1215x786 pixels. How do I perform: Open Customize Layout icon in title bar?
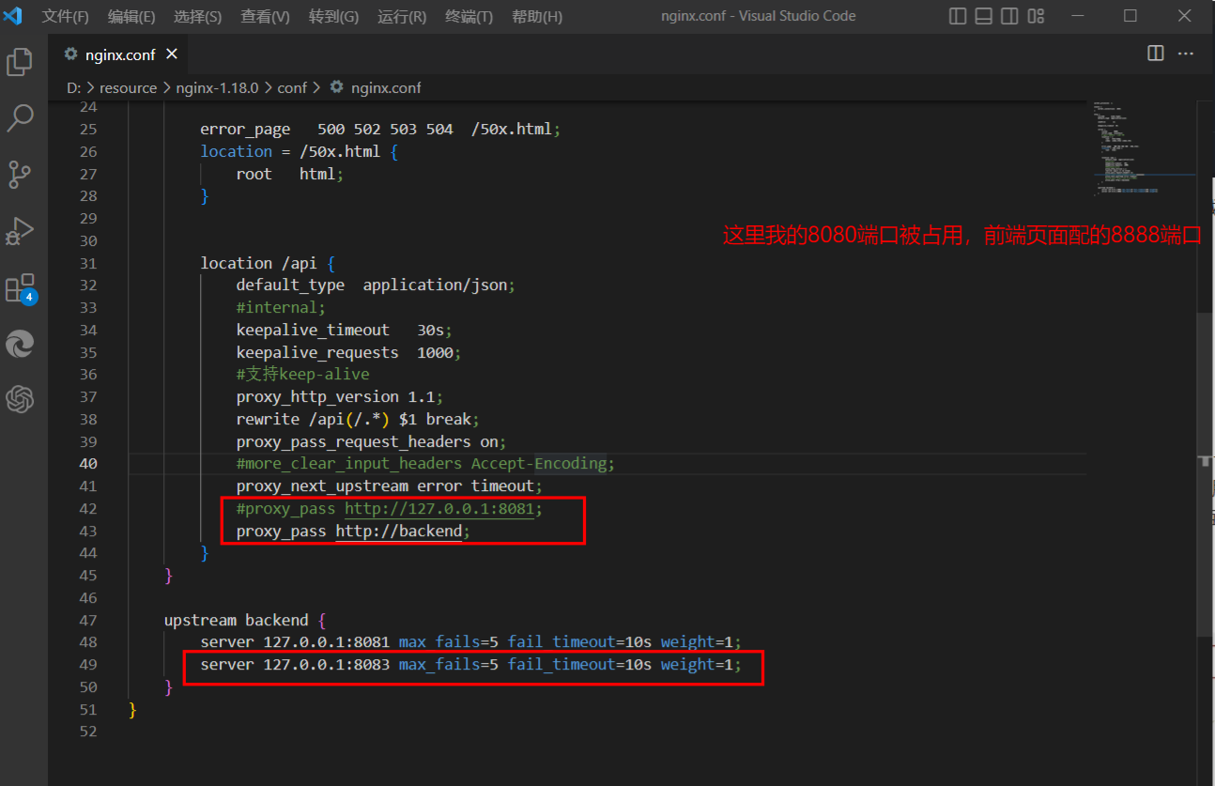1036,16
